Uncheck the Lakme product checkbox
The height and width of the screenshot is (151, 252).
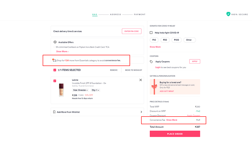[x=55, y=81]
